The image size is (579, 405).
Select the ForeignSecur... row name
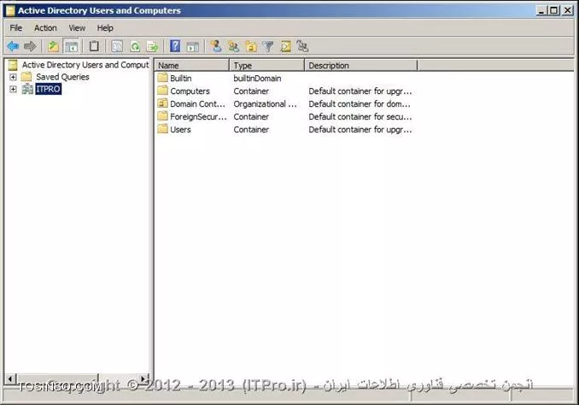[199, 117]
